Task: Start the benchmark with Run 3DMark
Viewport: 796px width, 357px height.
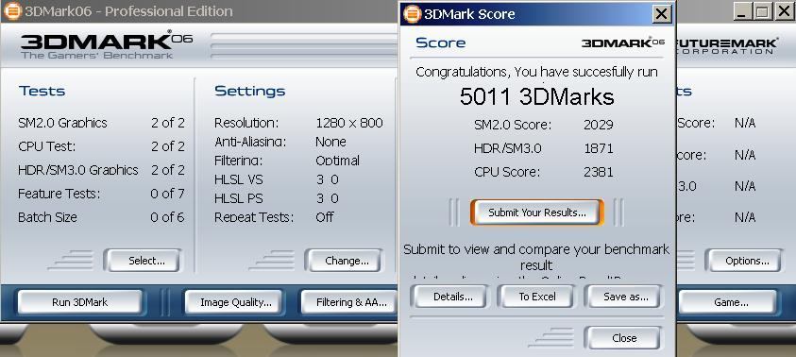Action: [x=79, y=302]
